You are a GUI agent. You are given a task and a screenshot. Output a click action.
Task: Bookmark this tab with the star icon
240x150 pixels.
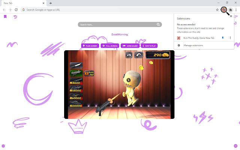point(217,10)
